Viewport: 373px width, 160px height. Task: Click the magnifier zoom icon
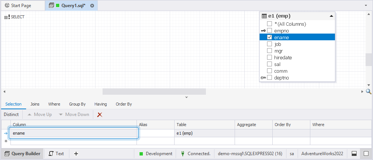pos(369,91)
